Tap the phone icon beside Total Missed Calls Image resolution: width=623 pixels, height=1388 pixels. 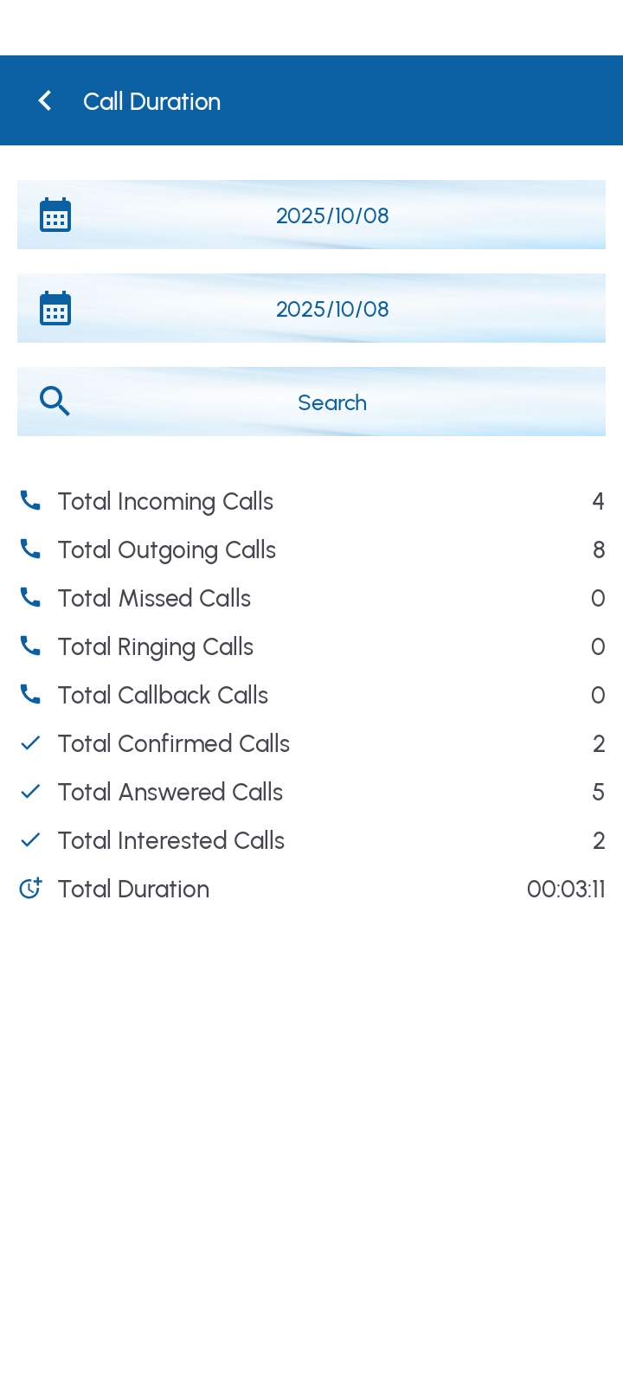tap(30, 598)
